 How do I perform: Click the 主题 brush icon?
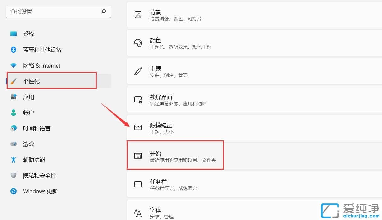point(138,71)
